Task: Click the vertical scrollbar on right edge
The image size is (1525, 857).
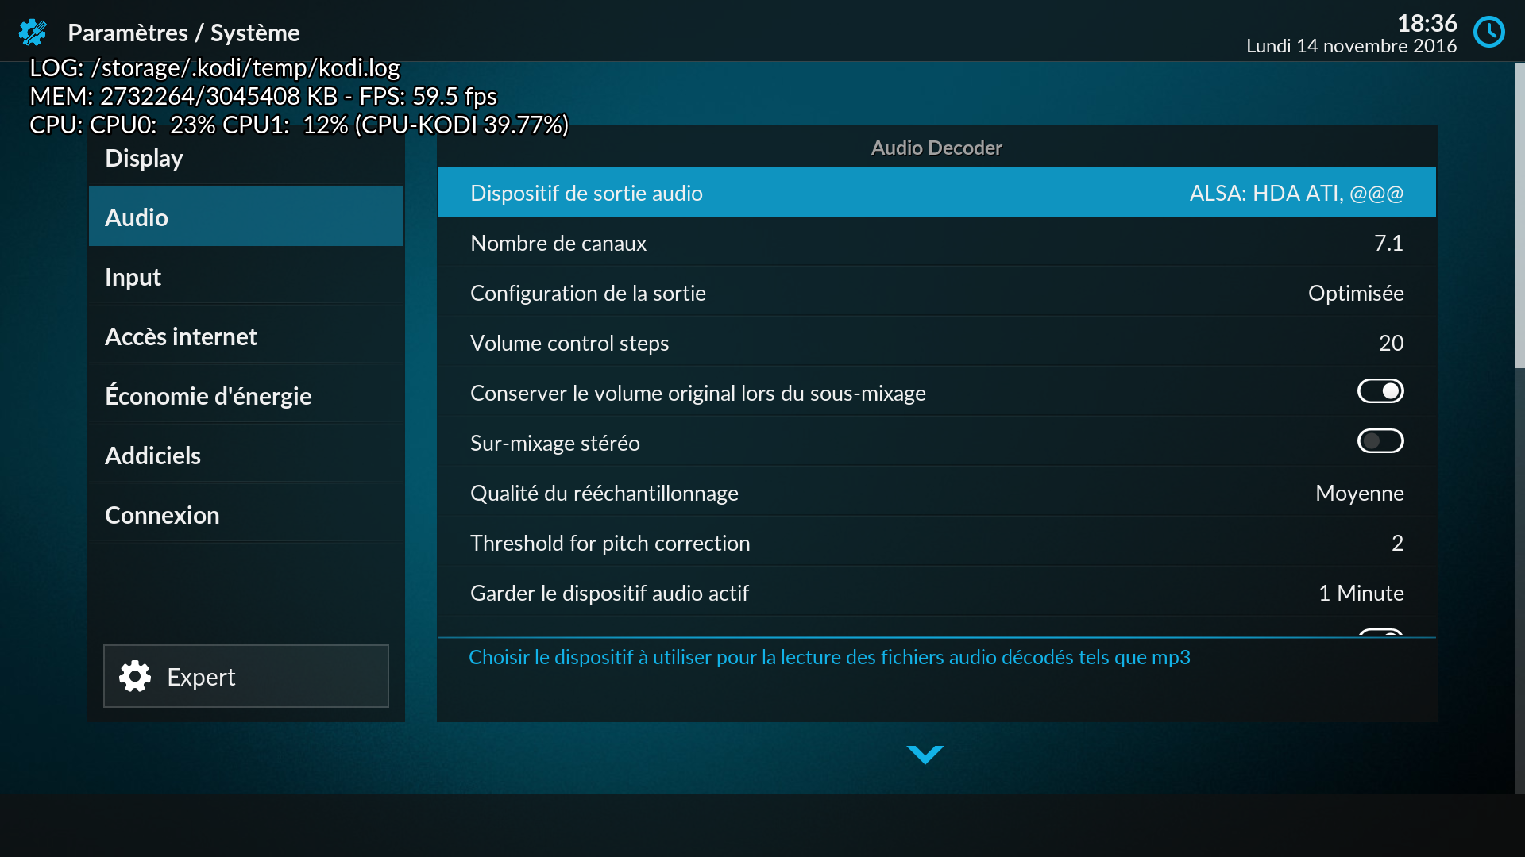Action: point(1519,216)
